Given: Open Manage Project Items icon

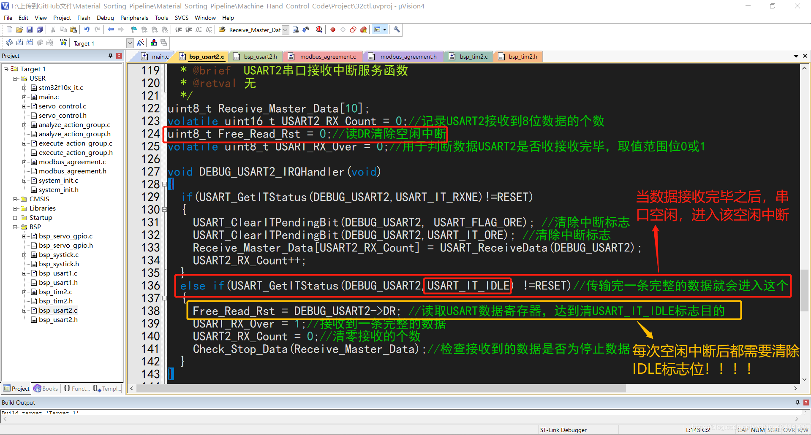Looking at the screenshot, I should [154, 43].
